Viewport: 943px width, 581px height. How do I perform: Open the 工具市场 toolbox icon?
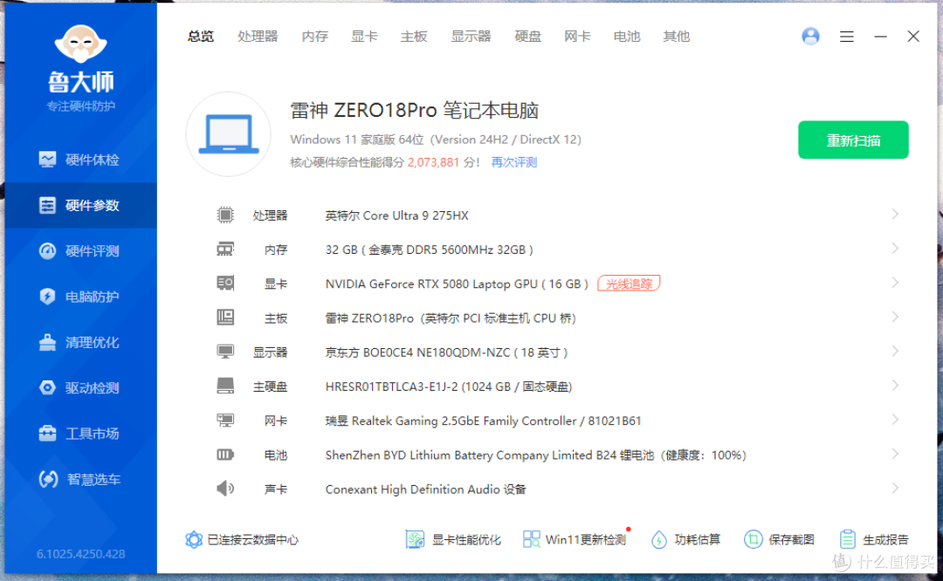(47, 434)
